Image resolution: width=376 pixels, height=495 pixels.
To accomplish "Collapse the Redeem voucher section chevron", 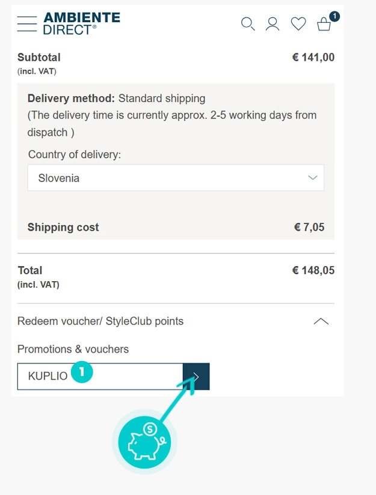I will tap(321, 321).
